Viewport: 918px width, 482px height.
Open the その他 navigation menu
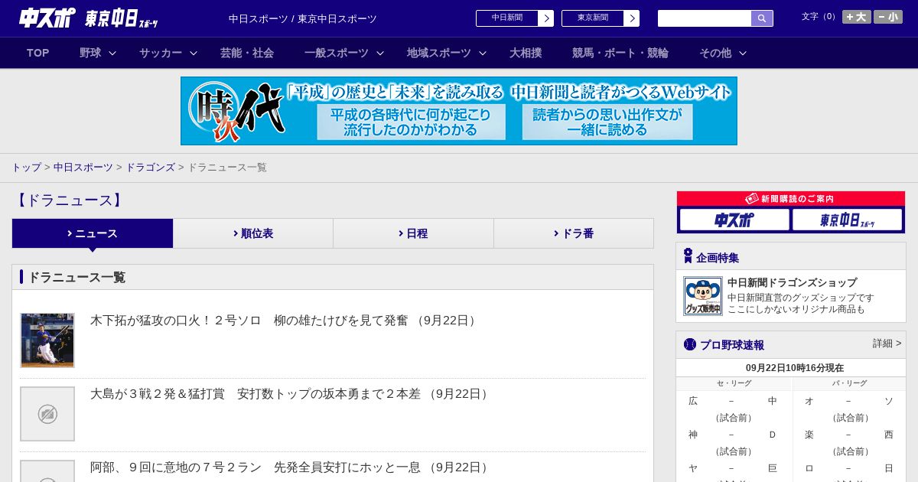(715, 53)
